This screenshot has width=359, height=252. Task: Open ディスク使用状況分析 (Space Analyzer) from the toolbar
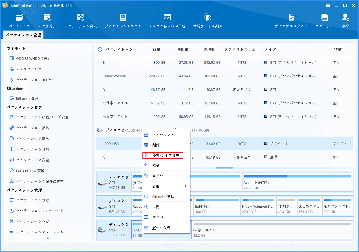click(x=167, y=21)
